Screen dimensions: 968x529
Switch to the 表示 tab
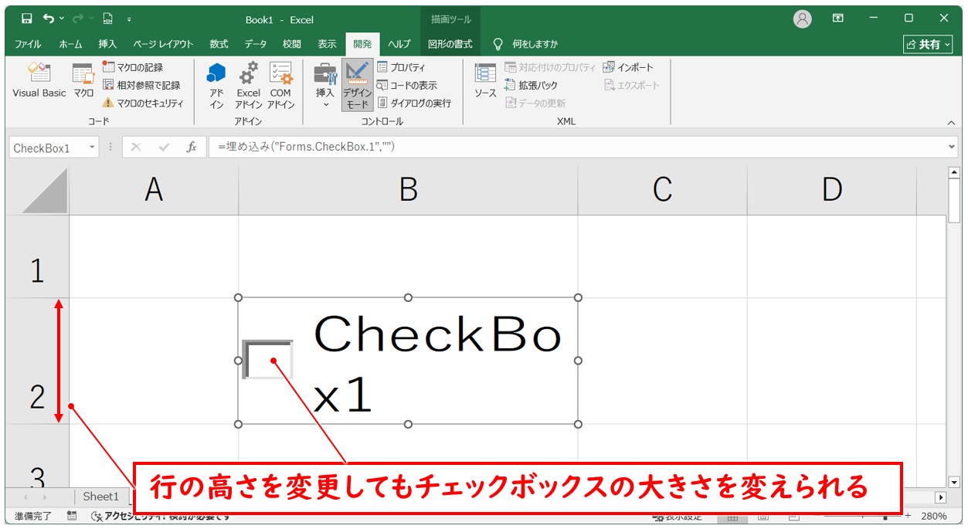coord(327,44)
